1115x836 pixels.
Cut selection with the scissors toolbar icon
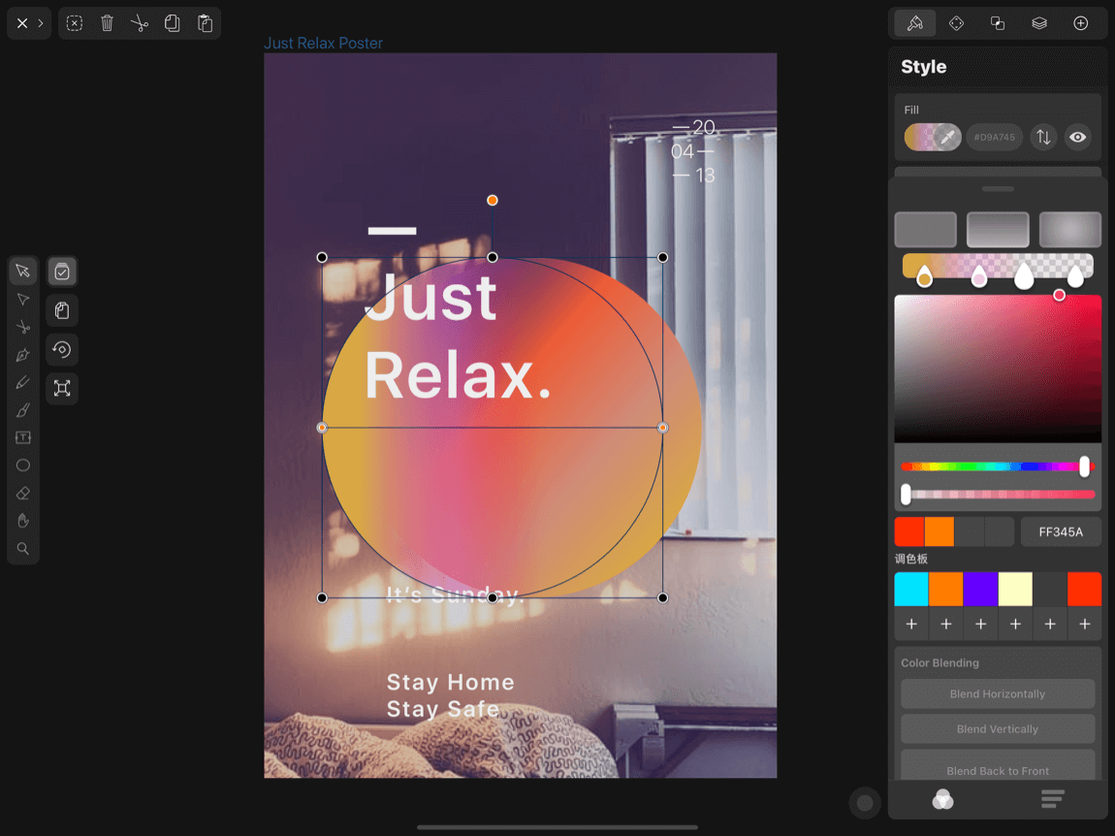click(x=140, y=23)
